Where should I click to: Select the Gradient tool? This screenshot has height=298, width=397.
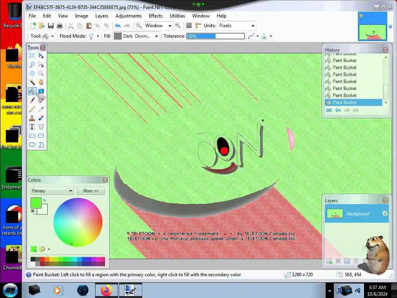(41, 91)
